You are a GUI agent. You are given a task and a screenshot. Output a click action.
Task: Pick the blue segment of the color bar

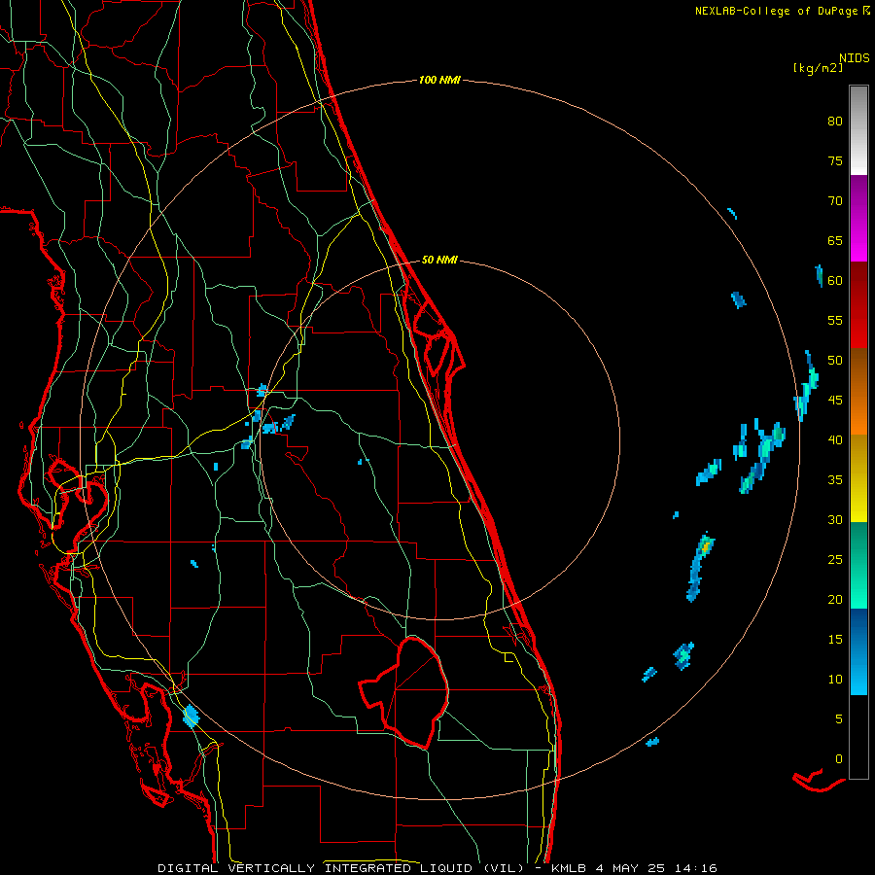pos(858,651)
